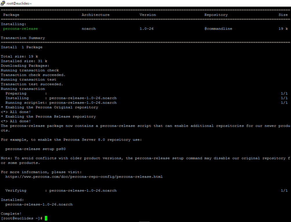
Task: Click the Size column header
Action: (283, 15)
